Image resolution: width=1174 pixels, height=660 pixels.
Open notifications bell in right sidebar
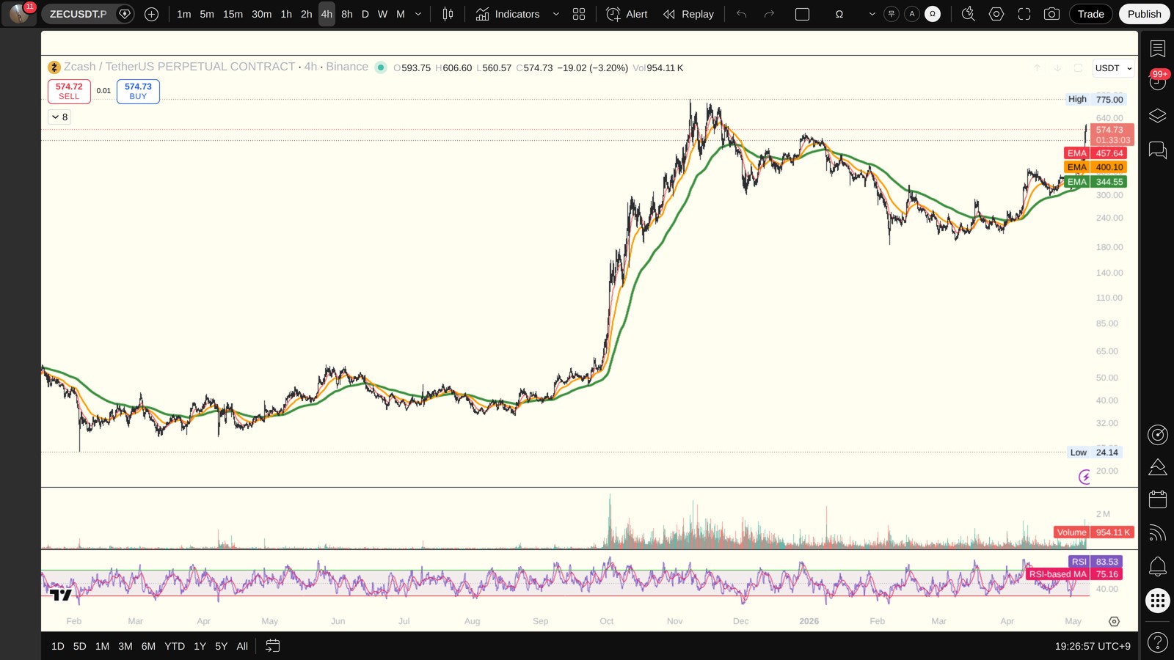point(1158,566)
